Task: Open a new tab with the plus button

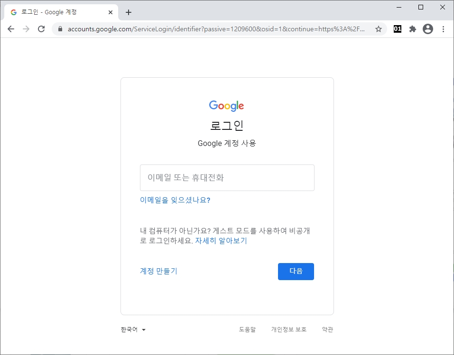Action: tap(129, 12)
